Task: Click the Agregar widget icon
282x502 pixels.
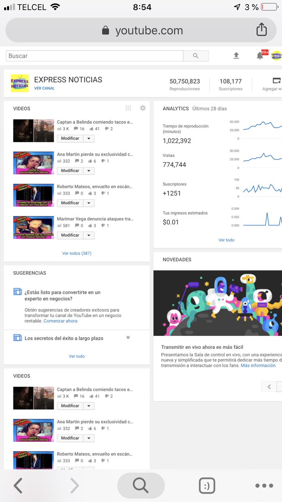Action: pos(277,80)
